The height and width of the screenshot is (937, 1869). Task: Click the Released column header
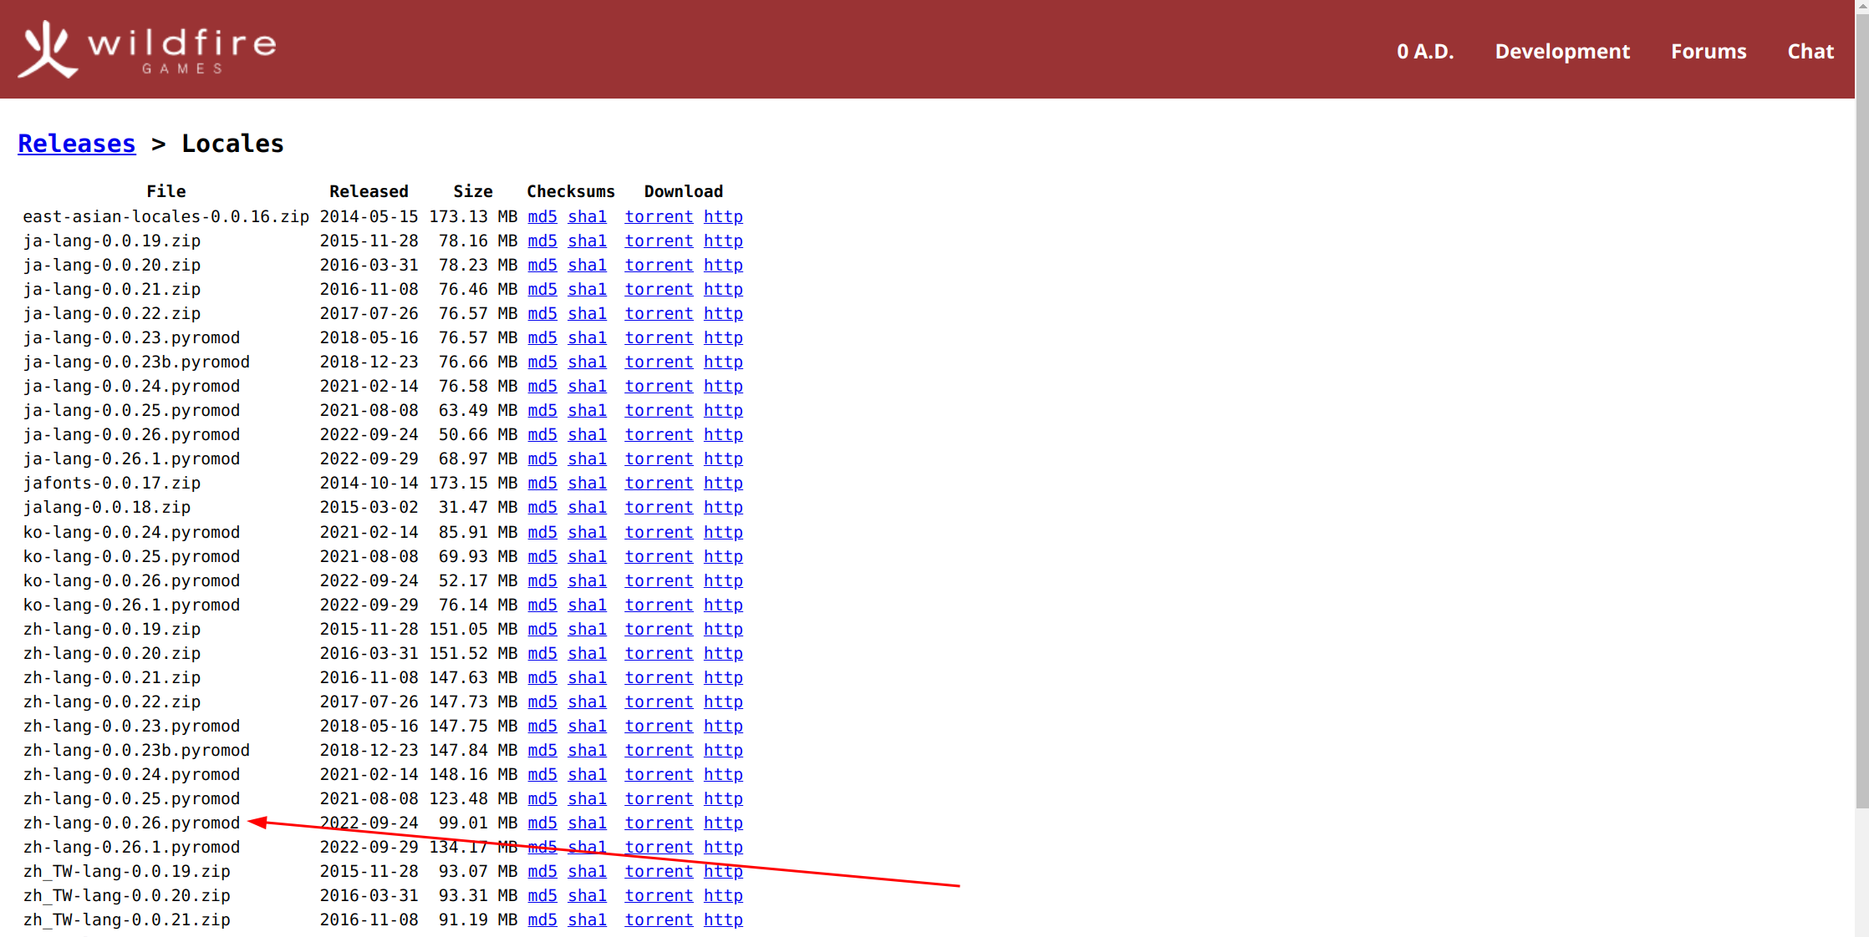pos(369,191)
